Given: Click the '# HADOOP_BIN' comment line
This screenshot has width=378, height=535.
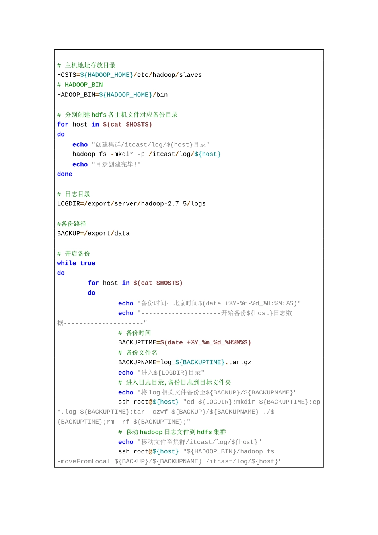Looking at the screenshot, I should point(80,85).
